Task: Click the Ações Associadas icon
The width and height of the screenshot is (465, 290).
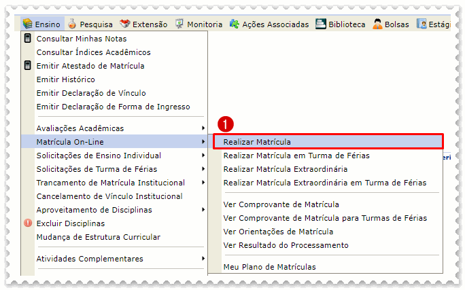Action: pos(234,24)
